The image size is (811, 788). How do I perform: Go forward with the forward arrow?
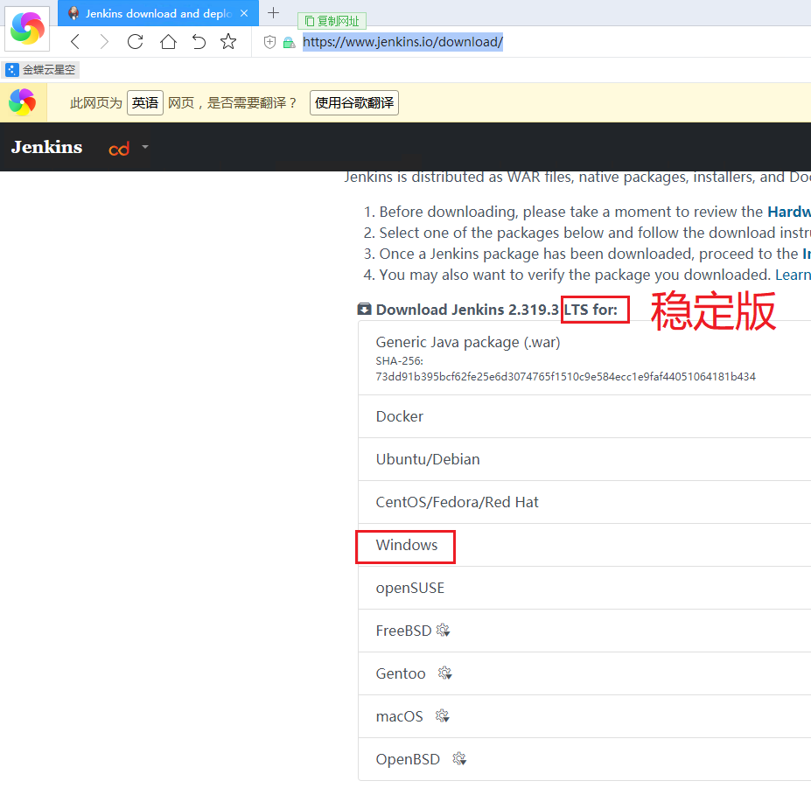pyautogui.click(x=104, y=42)
